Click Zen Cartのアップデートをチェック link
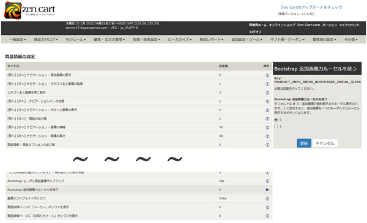 [x=311, y=7]
